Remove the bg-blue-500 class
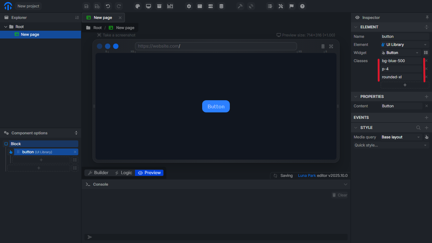The height and width of the screenshot is (243, 432). (426, 61)
